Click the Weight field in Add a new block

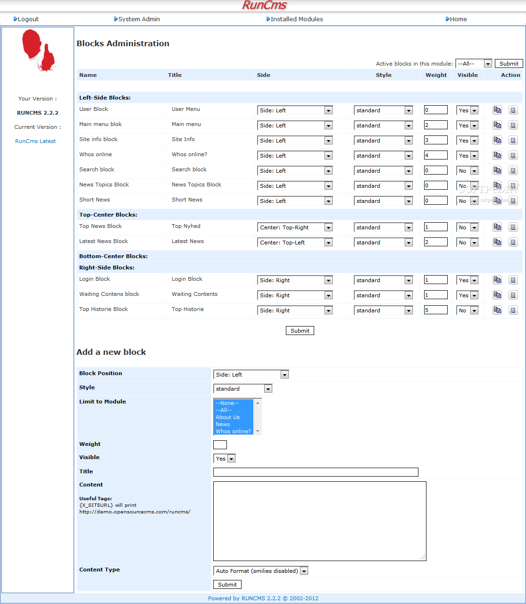220,445
